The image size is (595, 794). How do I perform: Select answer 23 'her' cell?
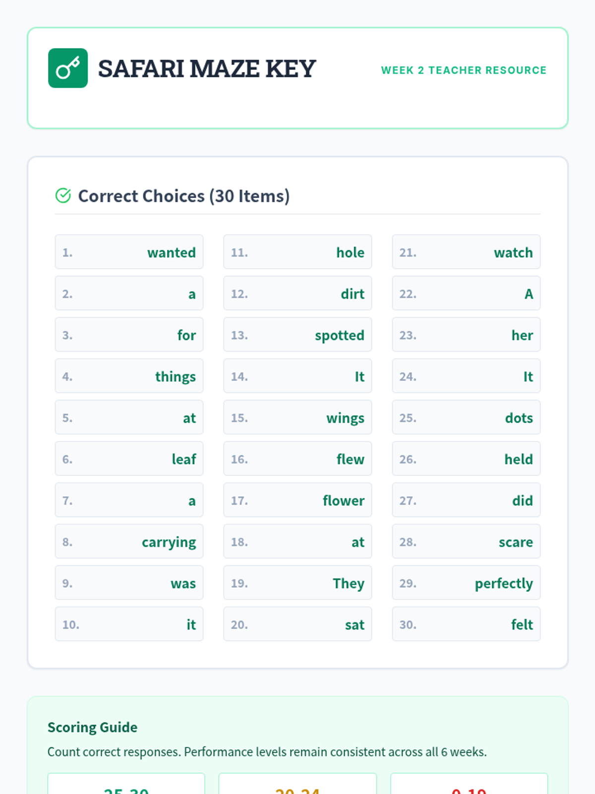tap(466, 335)
